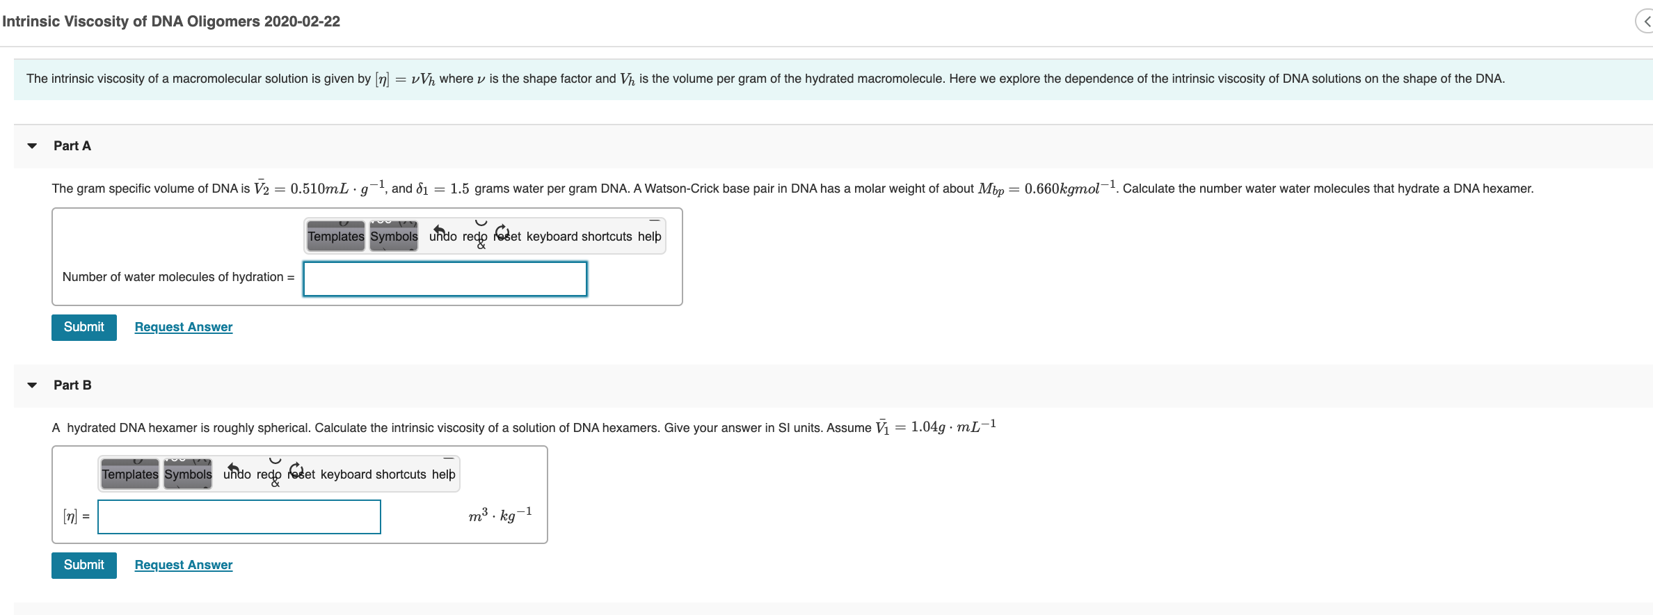Click the 'Number of water molecules of hydration =' label

pos(179,277)
